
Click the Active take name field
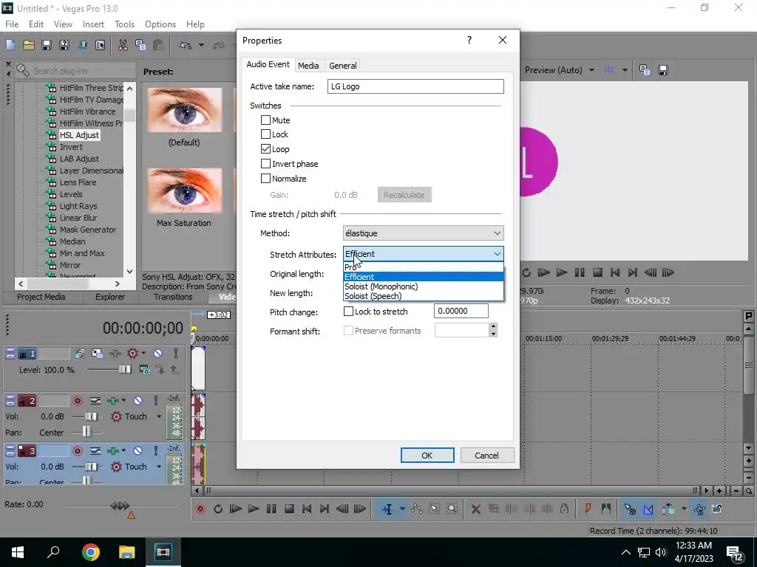415,86
